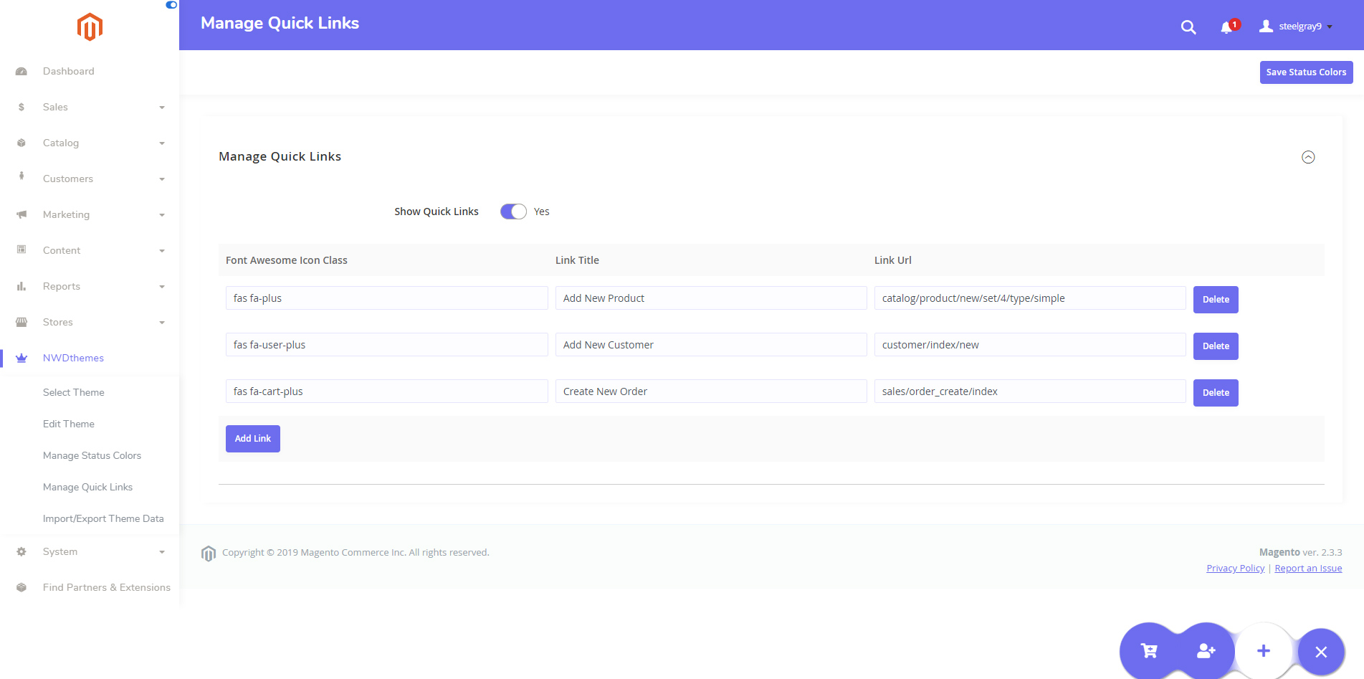
Task: Expand the Reports menu arrow
Action: click(162, 287)
